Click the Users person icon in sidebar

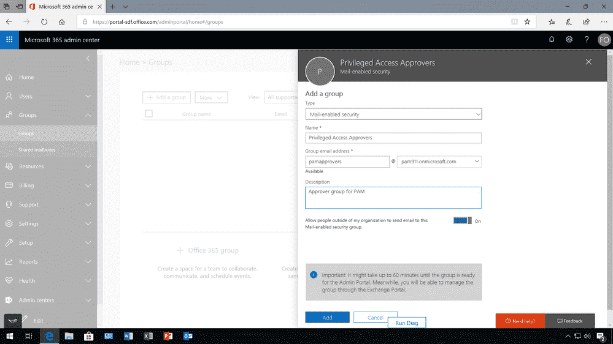point(9,96)
